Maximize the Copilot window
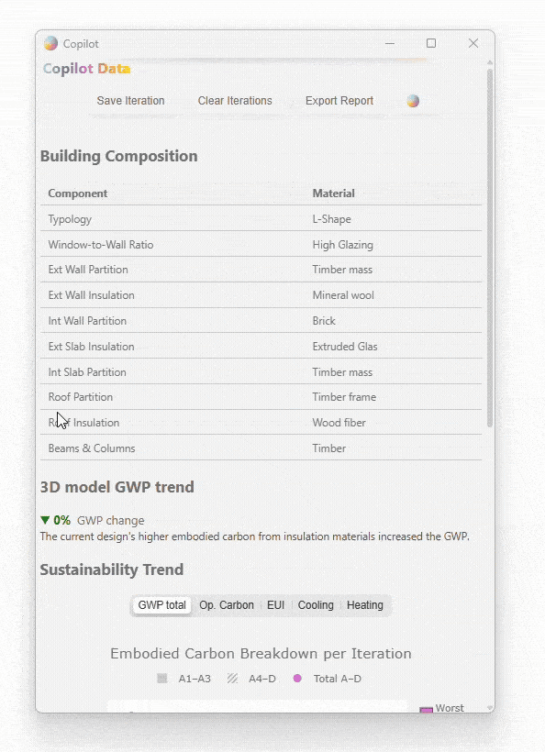 tap(431, 43)
